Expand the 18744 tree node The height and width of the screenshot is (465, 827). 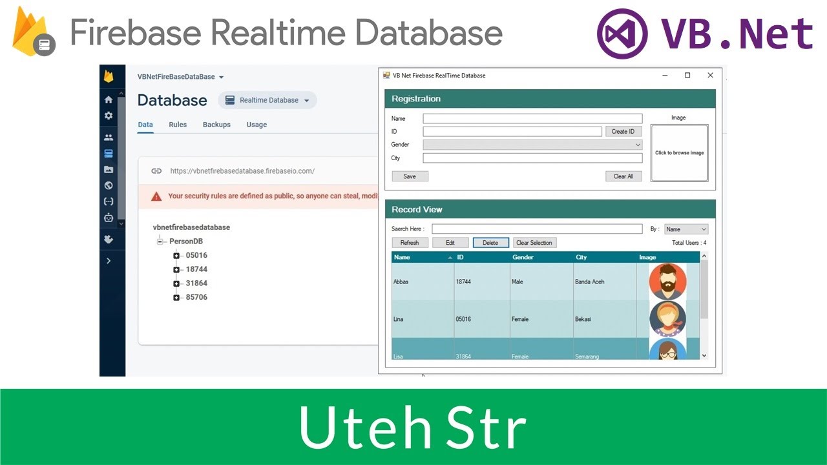(176, 269)
